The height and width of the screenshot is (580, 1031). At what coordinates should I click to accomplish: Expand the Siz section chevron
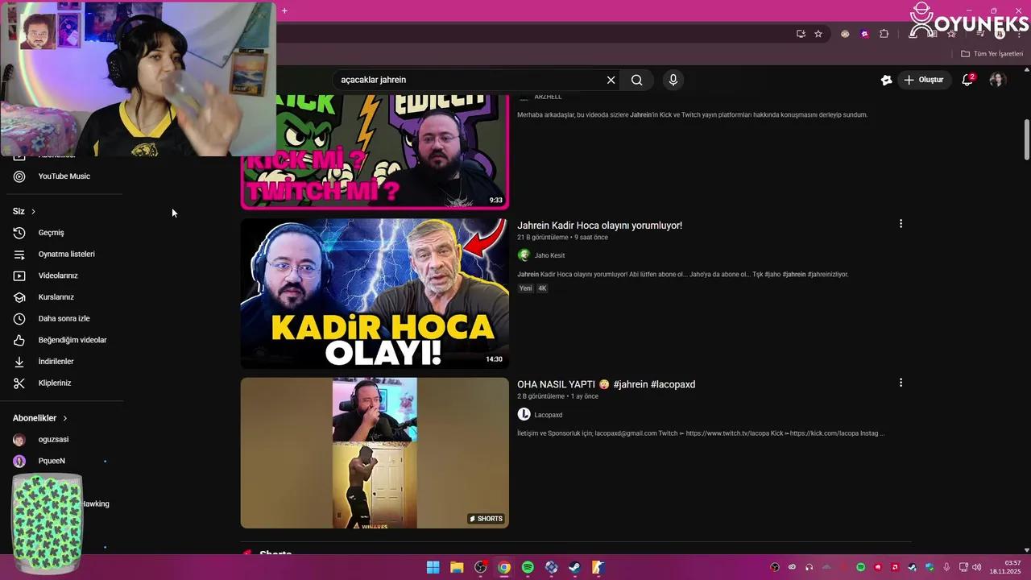[33, 211]
